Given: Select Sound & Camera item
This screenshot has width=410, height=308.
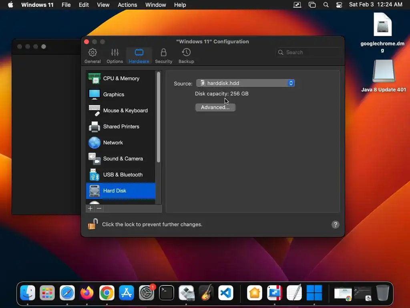Looking at the screenshot, I should click(x=121, y=158).
